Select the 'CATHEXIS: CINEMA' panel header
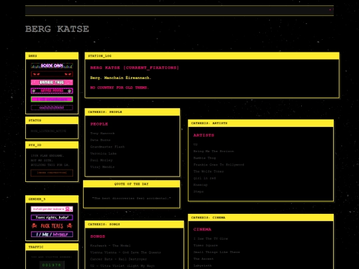The width and height of the screenshot is (359, 269). (x=261, y=218)
